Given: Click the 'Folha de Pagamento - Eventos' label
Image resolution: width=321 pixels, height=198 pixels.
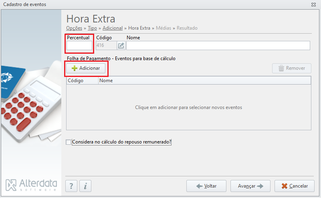Looking at the screenshot, I should pos(121,59).
